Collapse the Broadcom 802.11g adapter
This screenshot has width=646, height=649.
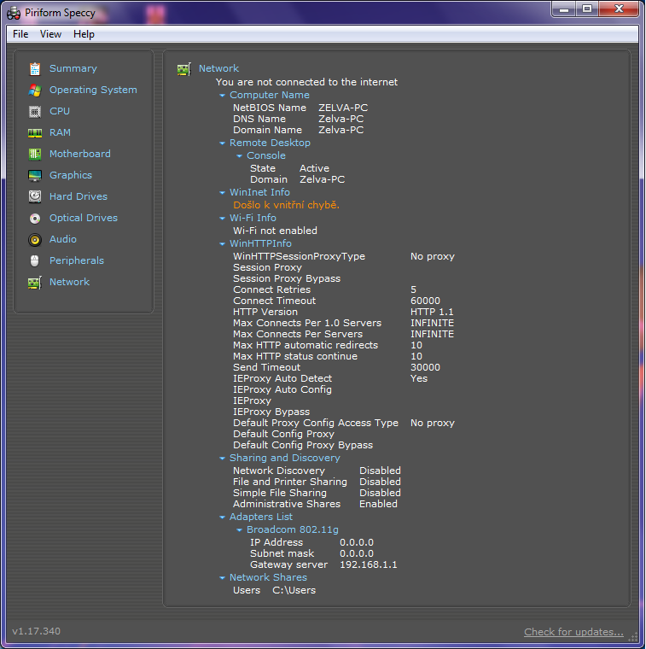coord(239,529)
